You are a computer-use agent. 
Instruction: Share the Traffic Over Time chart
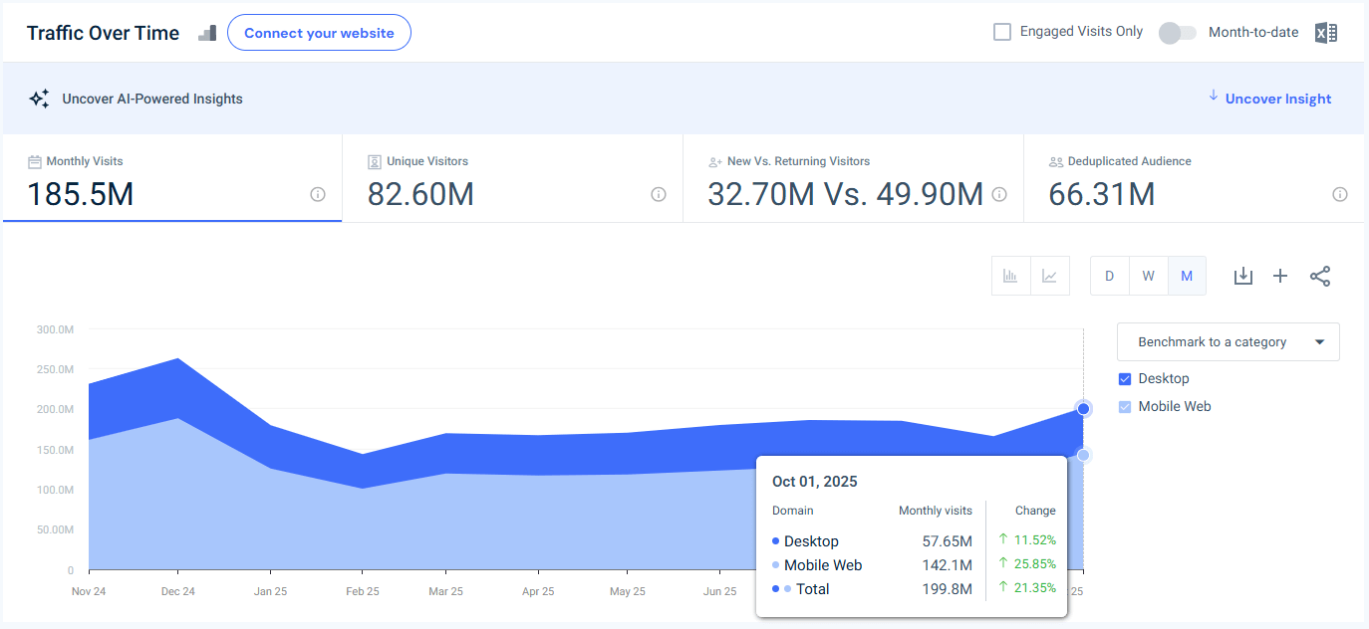tap(1320, 276)
